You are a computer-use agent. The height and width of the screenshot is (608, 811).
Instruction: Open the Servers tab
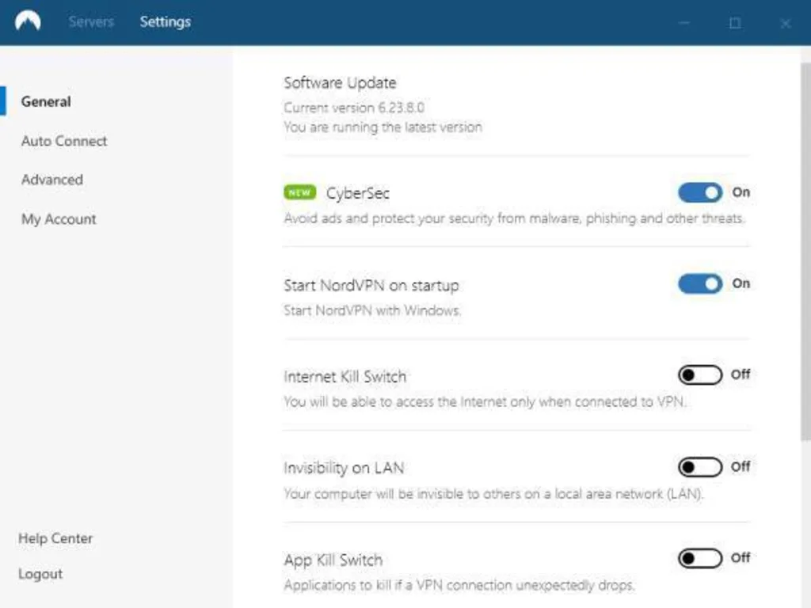[x=91, y=21]
